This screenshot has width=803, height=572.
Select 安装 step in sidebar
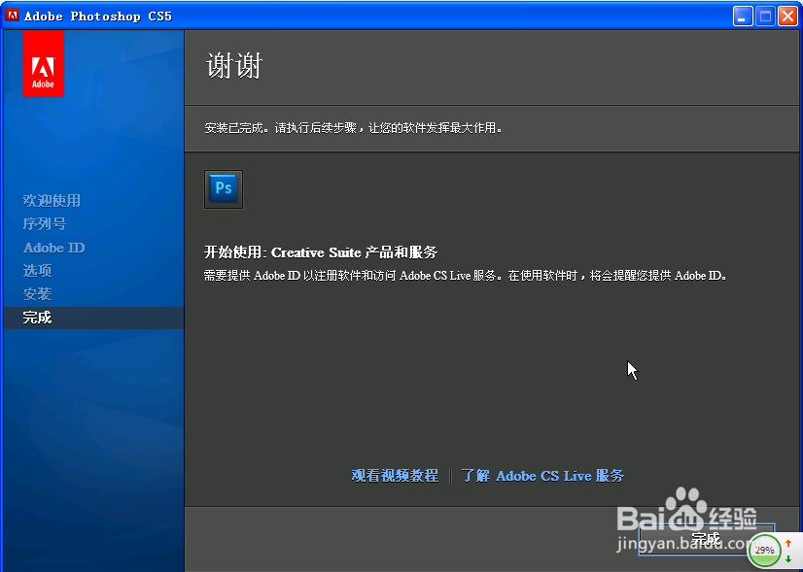(37, 294)
